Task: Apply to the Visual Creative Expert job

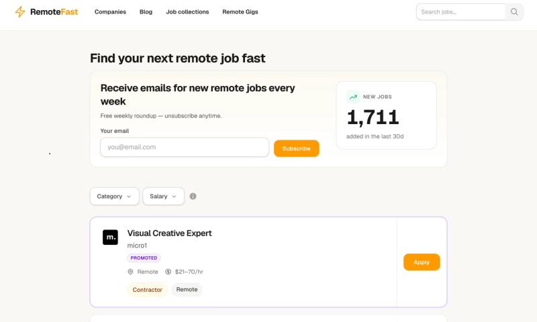Action: 422,262
